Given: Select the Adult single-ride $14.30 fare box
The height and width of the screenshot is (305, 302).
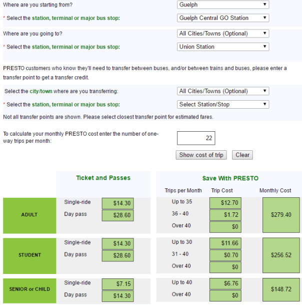Looking at the screenshot, I should pyautogui.click(x=117, y=203).
